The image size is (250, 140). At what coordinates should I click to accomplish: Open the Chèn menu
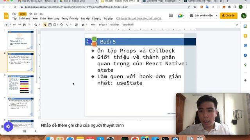click(43, 19)
